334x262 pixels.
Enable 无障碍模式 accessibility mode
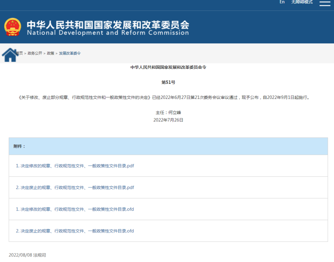(x=302, y=2)
